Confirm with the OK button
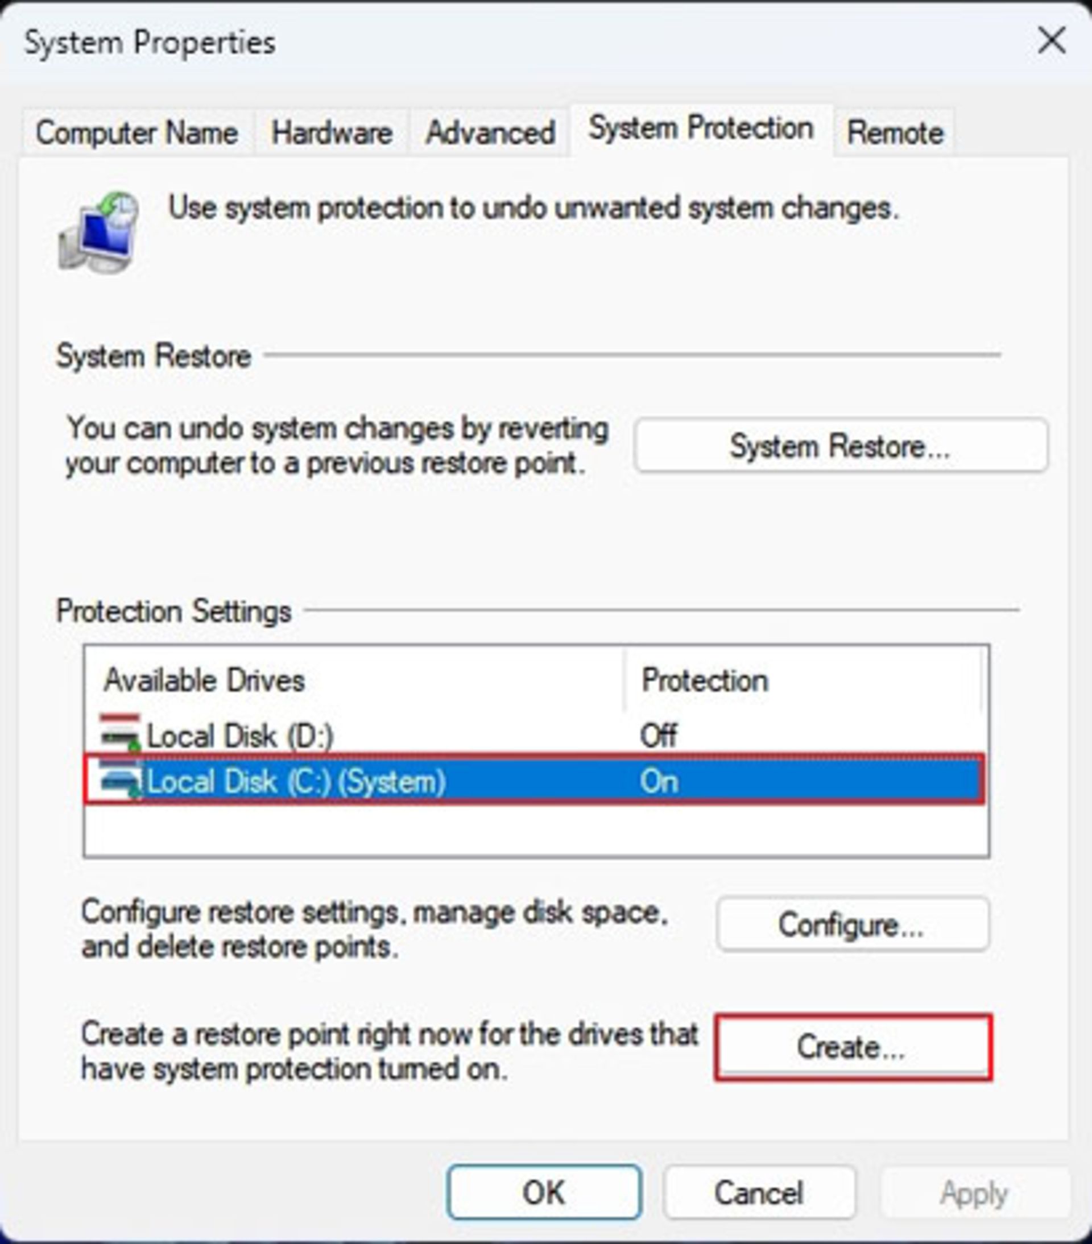Screen dimensions: 1092x1244 [544, 1192]
